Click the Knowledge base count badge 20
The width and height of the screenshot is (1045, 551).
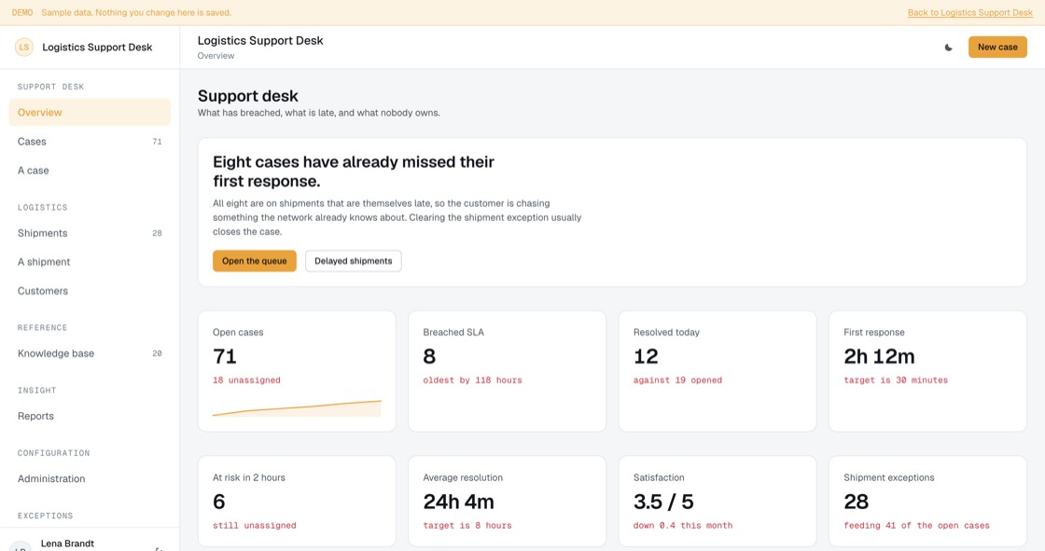[x=158, y=353]
